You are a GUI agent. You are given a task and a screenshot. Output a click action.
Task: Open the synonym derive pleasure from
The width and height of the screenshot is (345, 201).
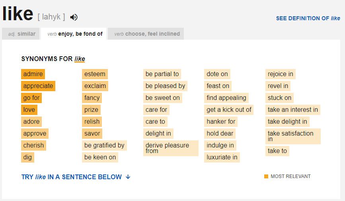point(171,148)
